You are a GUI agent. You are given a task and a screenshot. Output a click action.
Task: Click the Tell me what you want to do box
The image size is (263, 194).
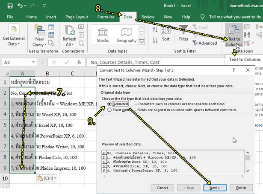coord(235,17)
